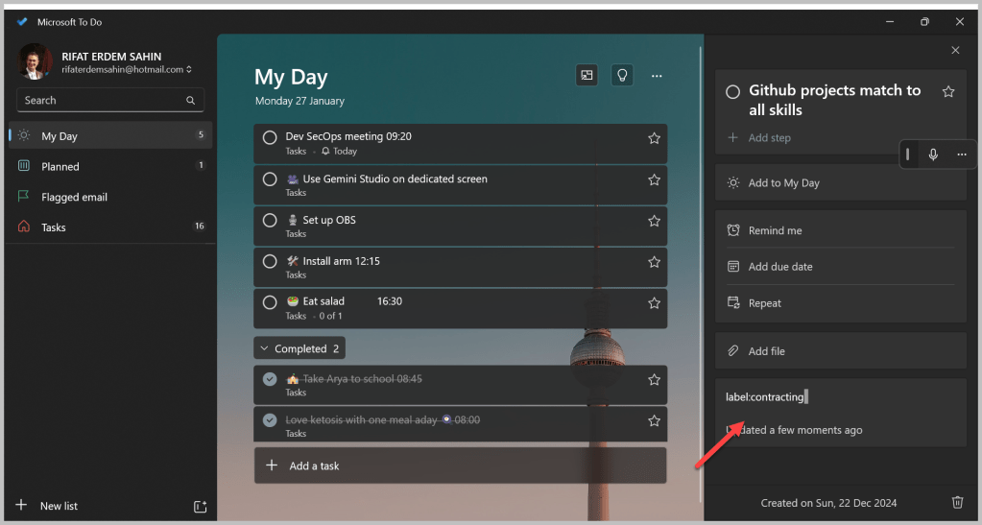Open dictation toolbar more options
The width and height of the screenshot is (982, 525).
tap(962, 155)
